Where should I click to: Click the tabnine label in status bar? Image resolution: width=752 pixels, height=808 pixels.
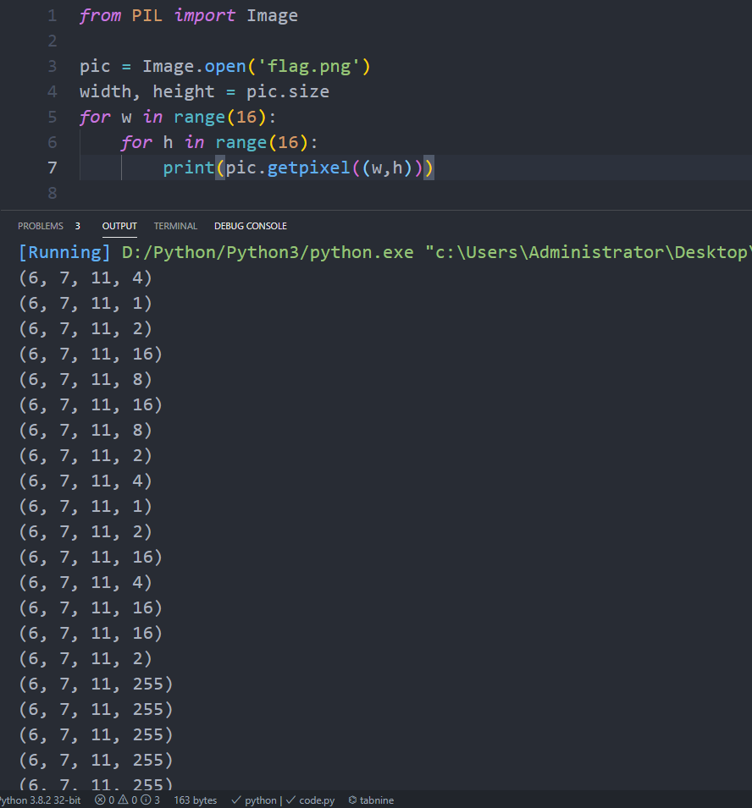pyautogui.click(x=377, y=800)
